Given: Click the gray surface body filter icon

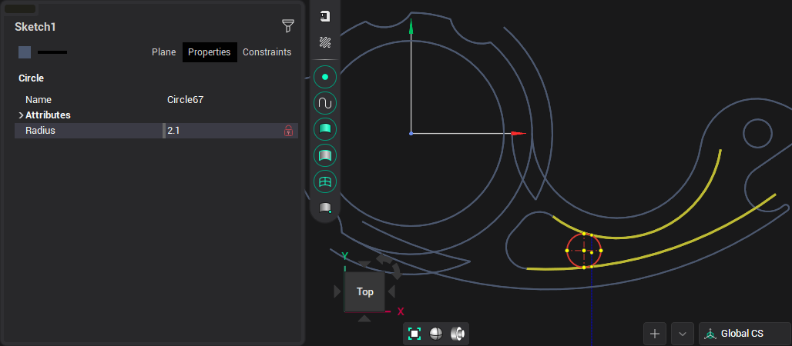Looking at the screenshot, I should click(325, 156).
